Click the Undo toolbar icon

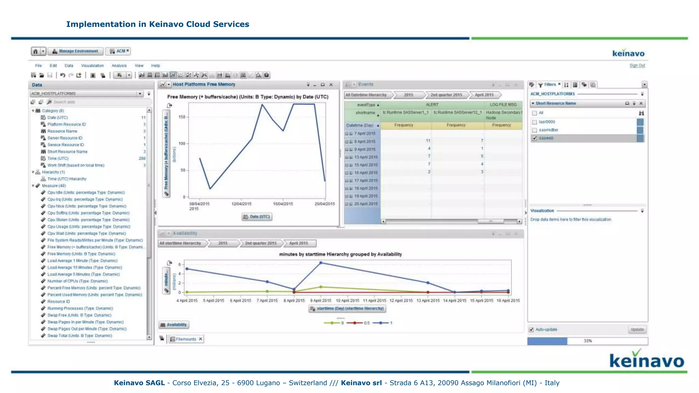pos(63,75)
